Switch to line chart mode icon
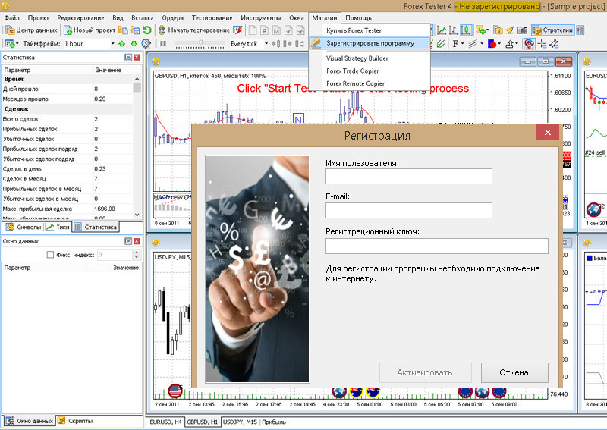 (x=442, y=30)
